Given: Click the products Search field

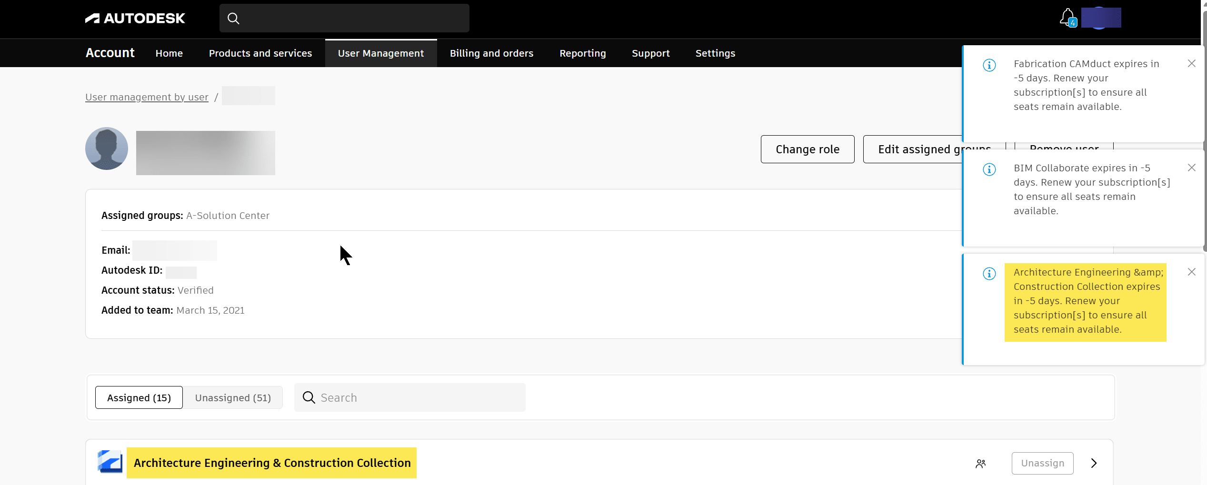Looking at the screenshot, I should coord(410,397).
